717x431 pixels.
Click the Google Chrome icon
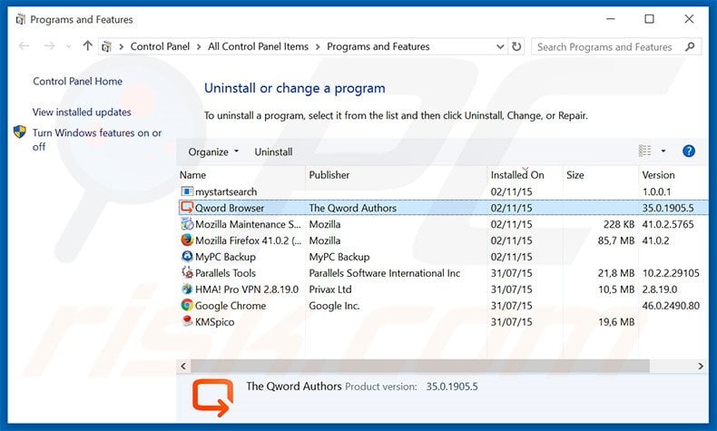(187, 305)
